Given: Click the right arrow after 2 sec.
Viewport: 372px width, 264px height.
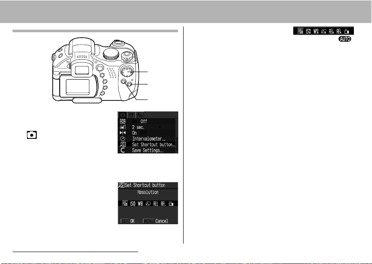Looking at the screenshot, I should (x=160, y=127).
